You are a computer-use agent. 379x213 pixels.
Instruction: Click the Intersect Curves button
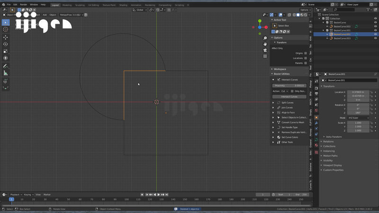coord(289,97)
